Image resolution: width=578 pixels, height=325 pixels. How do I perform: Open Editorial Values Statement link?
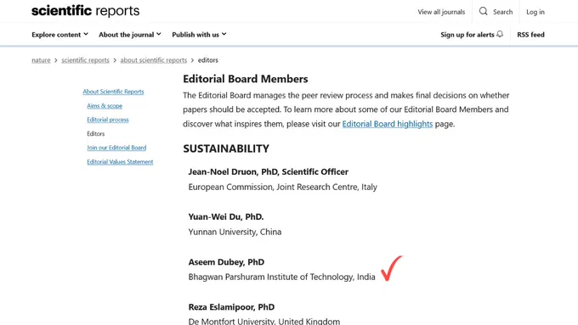120,161
